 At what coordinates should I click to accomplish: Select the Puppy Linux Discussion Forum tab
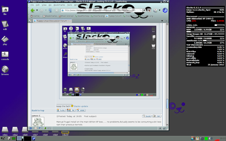pyautogui.click(x=52, y=21)
